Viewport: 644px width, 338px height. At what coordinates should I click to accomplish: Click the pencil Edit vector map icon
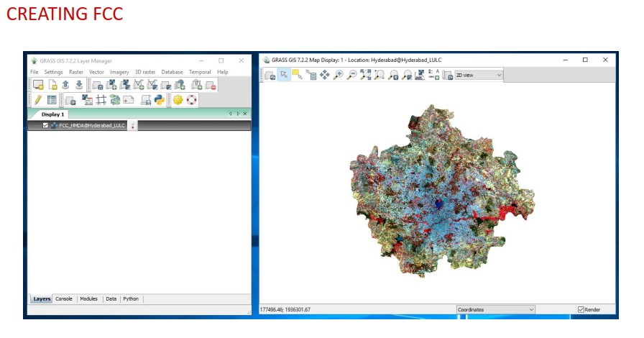(x=37, y=100)
